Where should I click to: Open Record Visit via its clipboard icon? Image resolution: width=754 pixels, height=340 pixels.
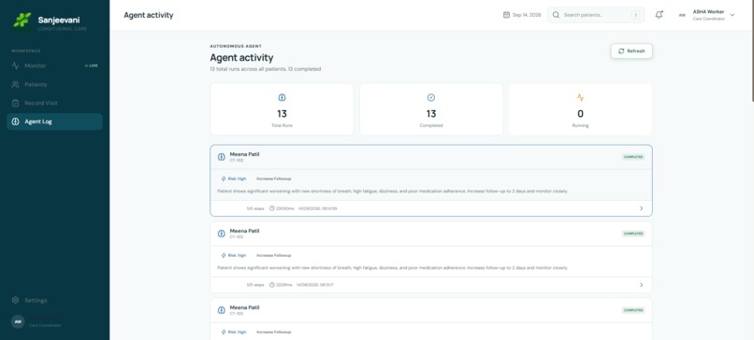[x=15, y=103]
